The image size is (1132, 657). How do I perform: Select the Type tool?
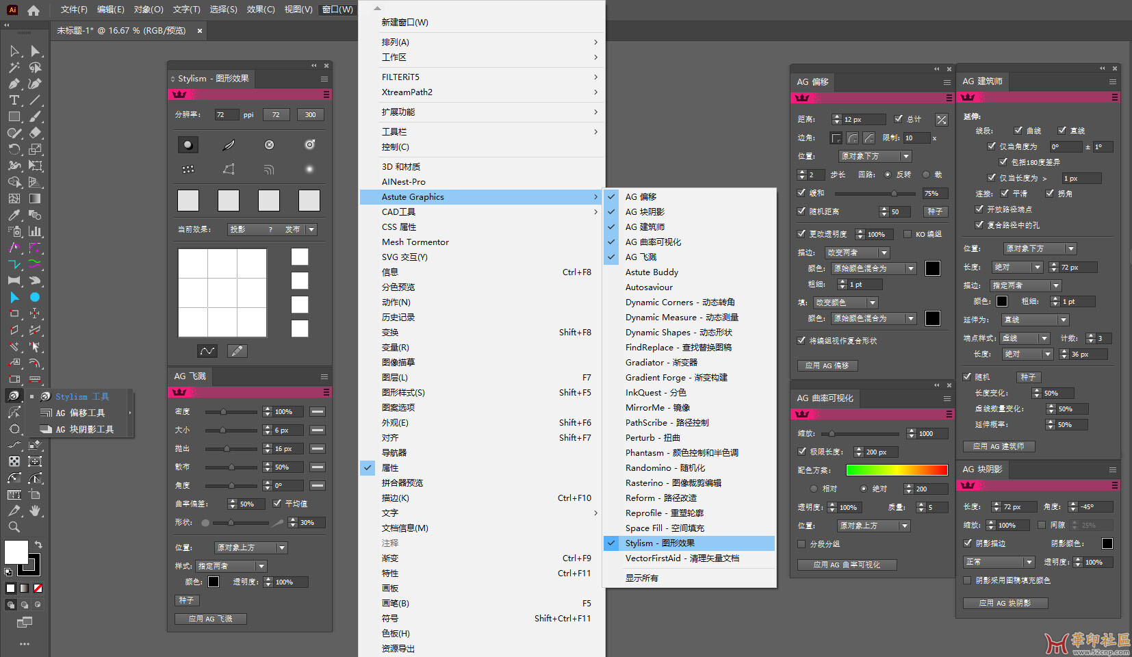[14, 100]
